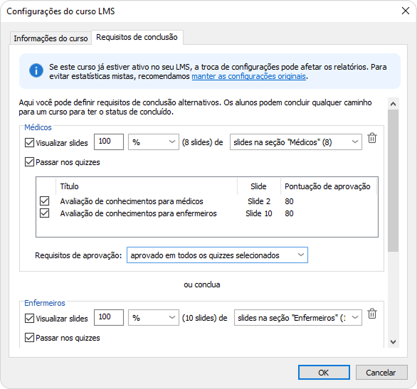Toggle Visualizar slides under Enfermeiros
Image resolution: width=417 pixels, height=389 pixels.
click(29, 319)
